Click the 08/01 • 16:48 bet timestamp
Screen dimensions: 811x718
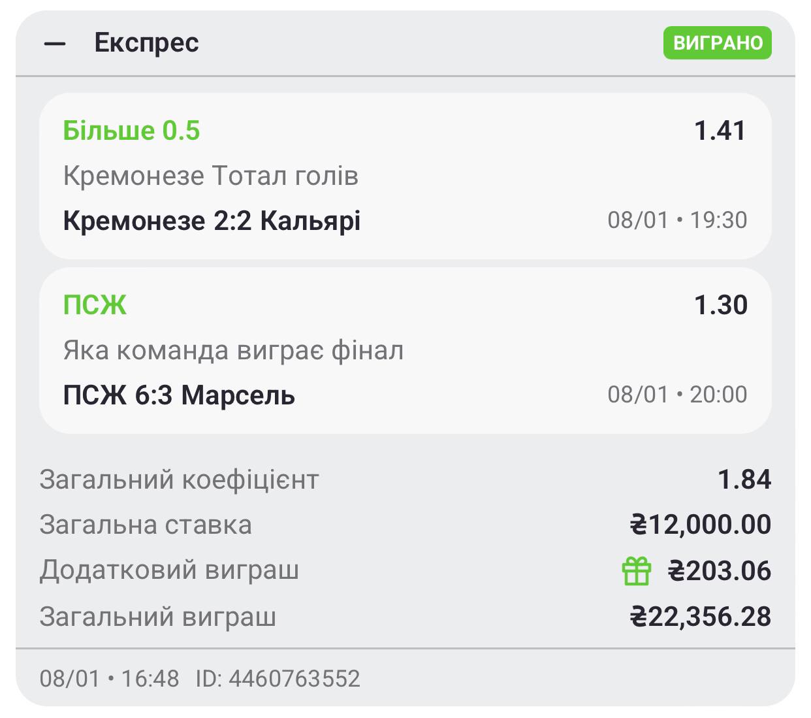pyautogui.click(x=109, y=678)
